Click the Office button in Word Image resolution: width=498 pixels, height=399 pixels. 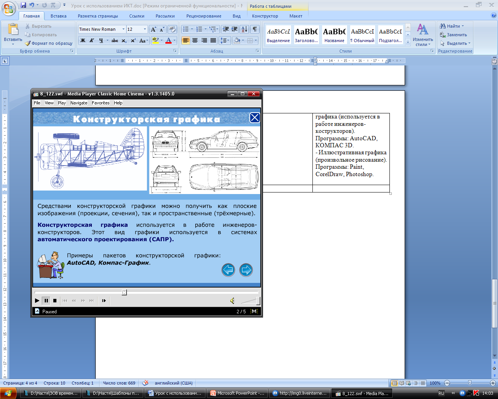click(x=9, y=9)
